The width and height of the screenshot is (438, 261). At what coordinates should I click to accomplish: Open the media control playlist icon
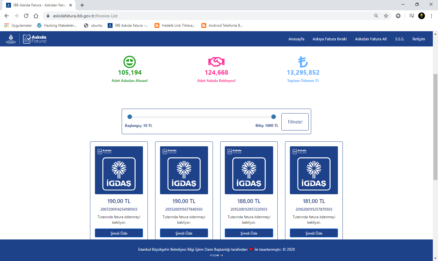[x=412, y=16]
